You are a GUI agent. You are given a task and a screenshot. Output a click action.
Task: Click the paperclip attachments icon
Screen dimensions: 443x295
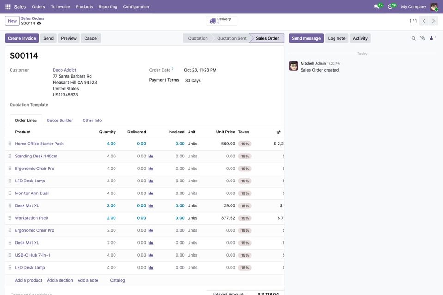(x=422, y=38)
